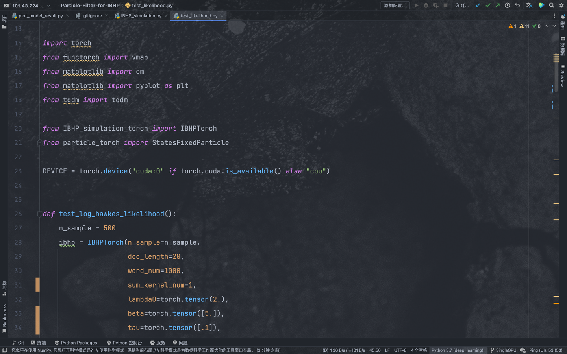Show Git history clock icon

pyautogui.click(x=508, y=6)
